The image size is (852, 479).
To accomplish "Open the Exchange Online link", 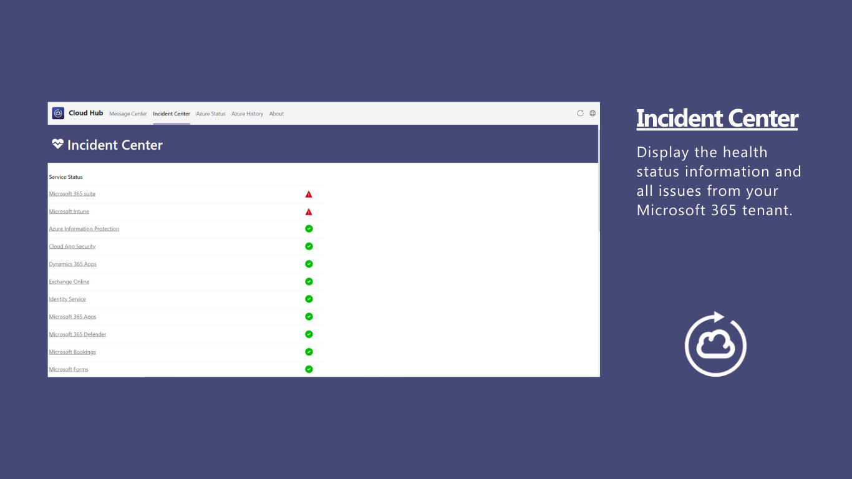I will tap(69, 281).
